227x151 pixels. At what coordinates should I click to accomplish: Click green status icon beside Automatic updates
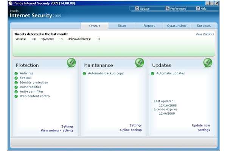[152, 74]
